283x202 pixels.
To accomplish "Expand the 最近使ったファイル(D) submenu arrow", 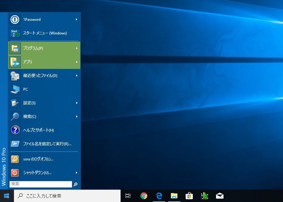I will [x=77, y=75].
